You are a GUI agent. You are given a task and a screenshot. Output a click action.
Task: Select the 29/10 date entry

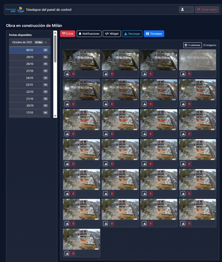click(x=30, y=57)
